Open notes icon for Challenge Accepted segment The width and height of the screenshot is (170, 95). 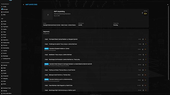tap(143, 44)
